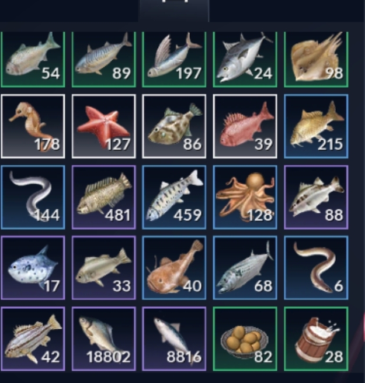Choose the flying fish stack of 197
Image resolution: width=365 pixels, height=383 pixels.
click(x=174, y=60)
